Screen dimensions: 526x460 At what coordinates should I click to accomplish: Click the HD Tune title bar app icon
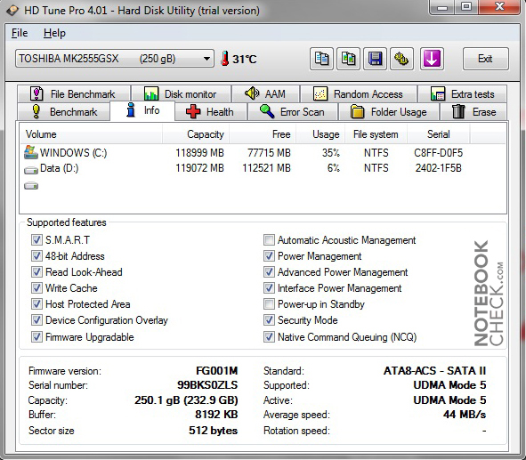[x=12, y=10]
